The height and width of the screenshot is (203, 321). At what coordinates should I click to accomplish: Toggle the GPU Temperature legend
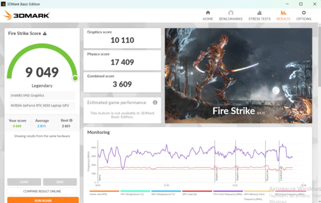(166, 192)
